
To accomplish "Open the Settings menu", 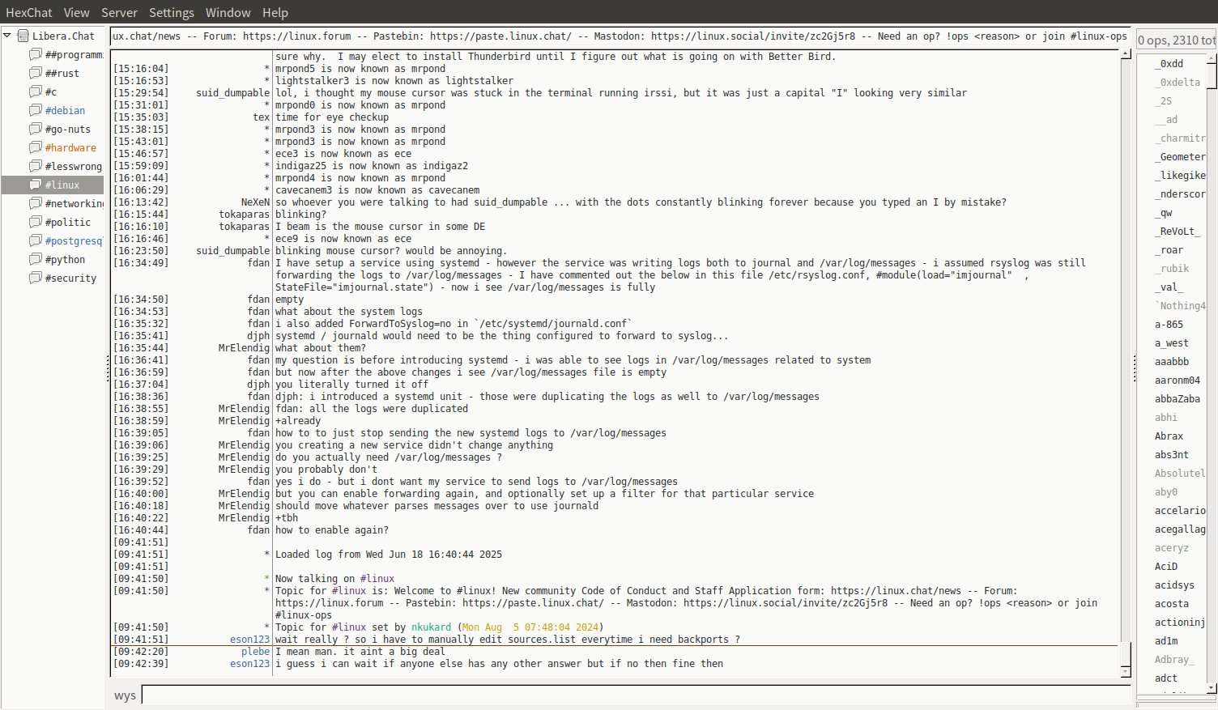I will 171,13.
